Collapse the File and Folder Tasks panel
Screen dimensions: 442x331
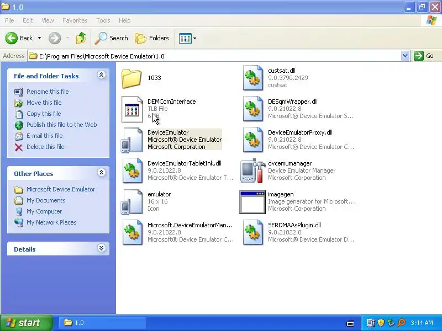[102, 75]
